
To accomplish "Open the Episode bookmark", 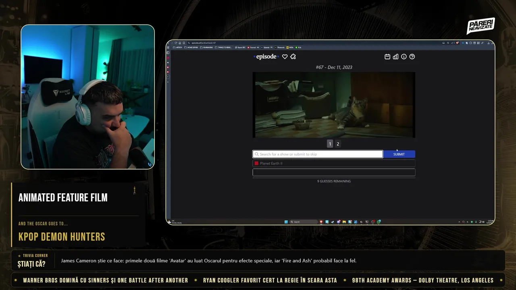I will click(x=267, y=48).
